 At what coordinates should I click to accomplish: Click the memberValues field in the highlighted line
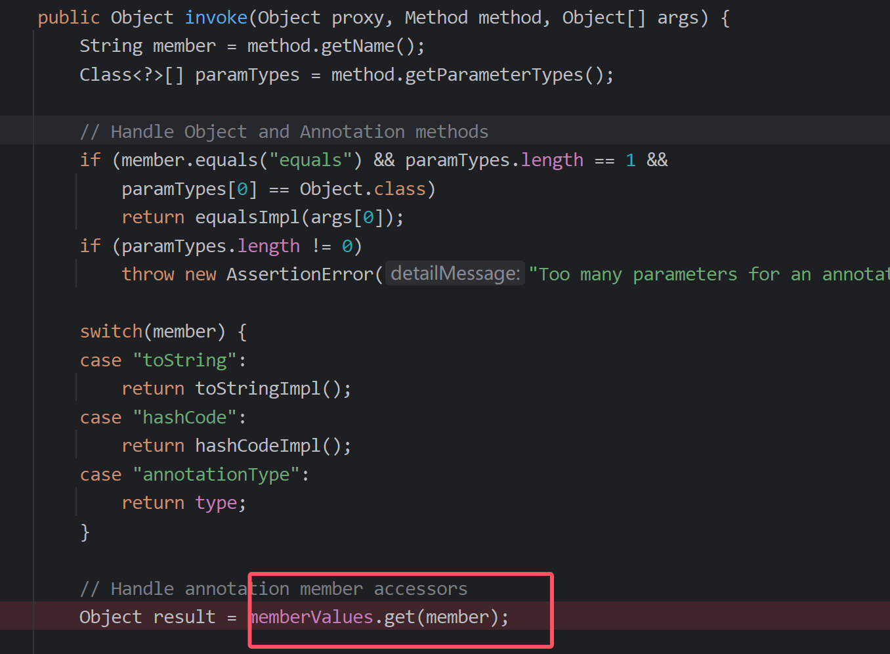(x=312, y=617)
